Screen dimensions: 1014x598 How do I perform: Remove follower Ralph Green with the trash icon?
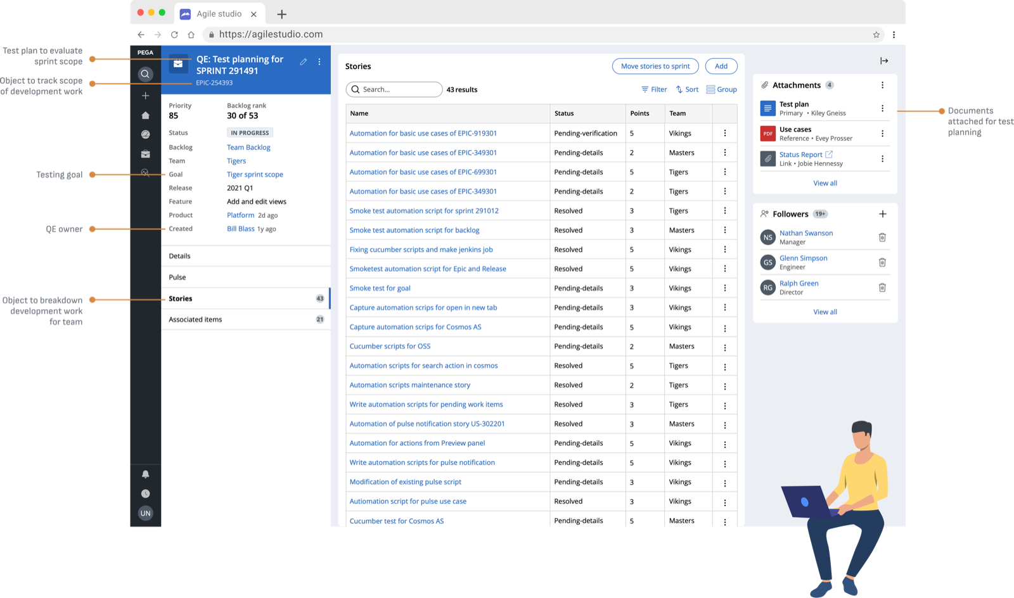tap(882, 288)
